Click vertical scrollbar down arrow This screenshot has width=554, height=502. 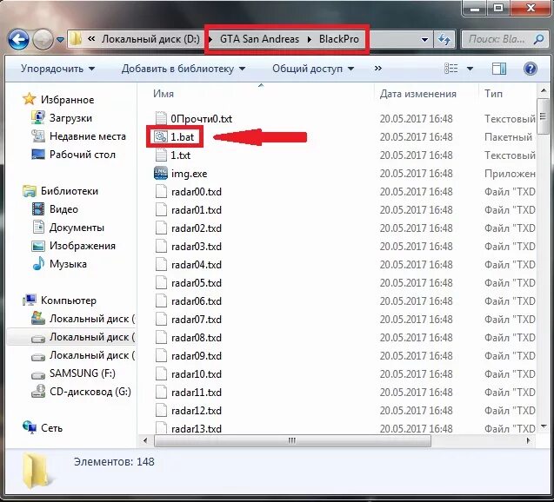(x=544, y=426)
